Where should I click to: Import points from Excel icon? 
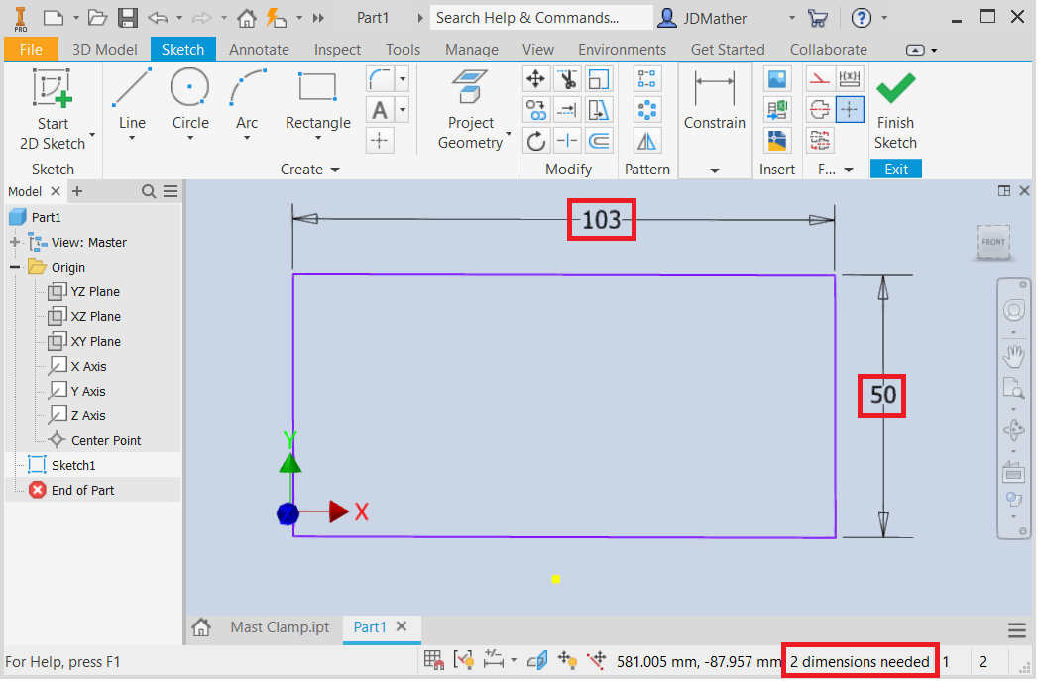pos(777,110)
